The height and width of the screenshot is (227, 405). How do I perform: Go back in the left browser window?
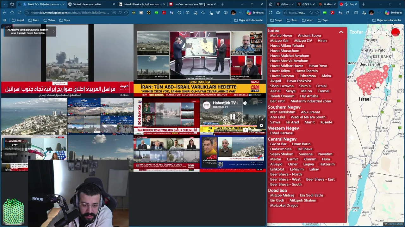point(4,13)
